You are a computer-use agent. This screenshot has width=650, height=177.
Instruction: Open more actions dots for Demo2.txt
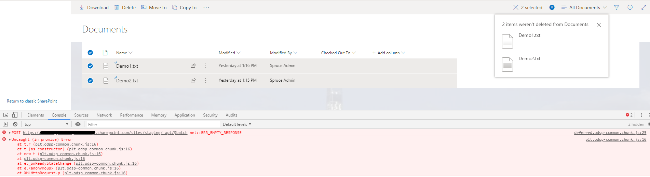(x=206, y=80)
